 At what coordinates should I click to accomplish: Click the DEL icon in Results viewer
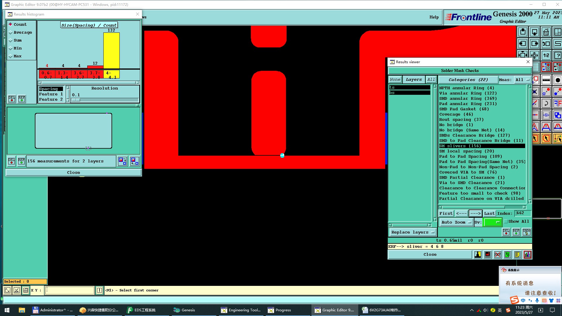coord(506,232)
